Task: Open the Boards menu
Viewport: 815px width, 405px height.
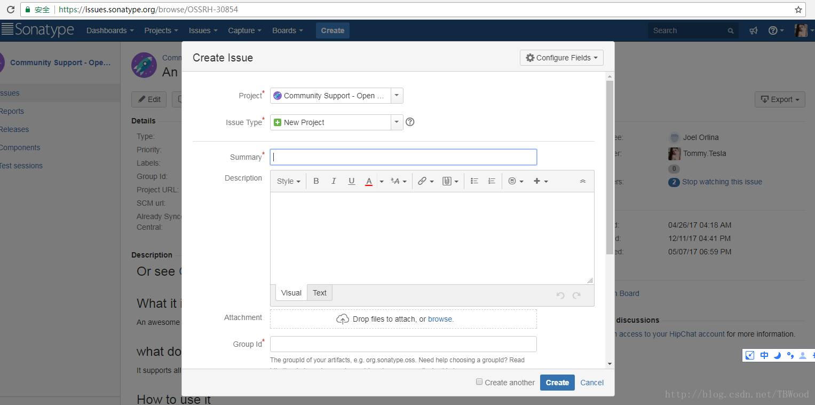Action: coord(288,30)
